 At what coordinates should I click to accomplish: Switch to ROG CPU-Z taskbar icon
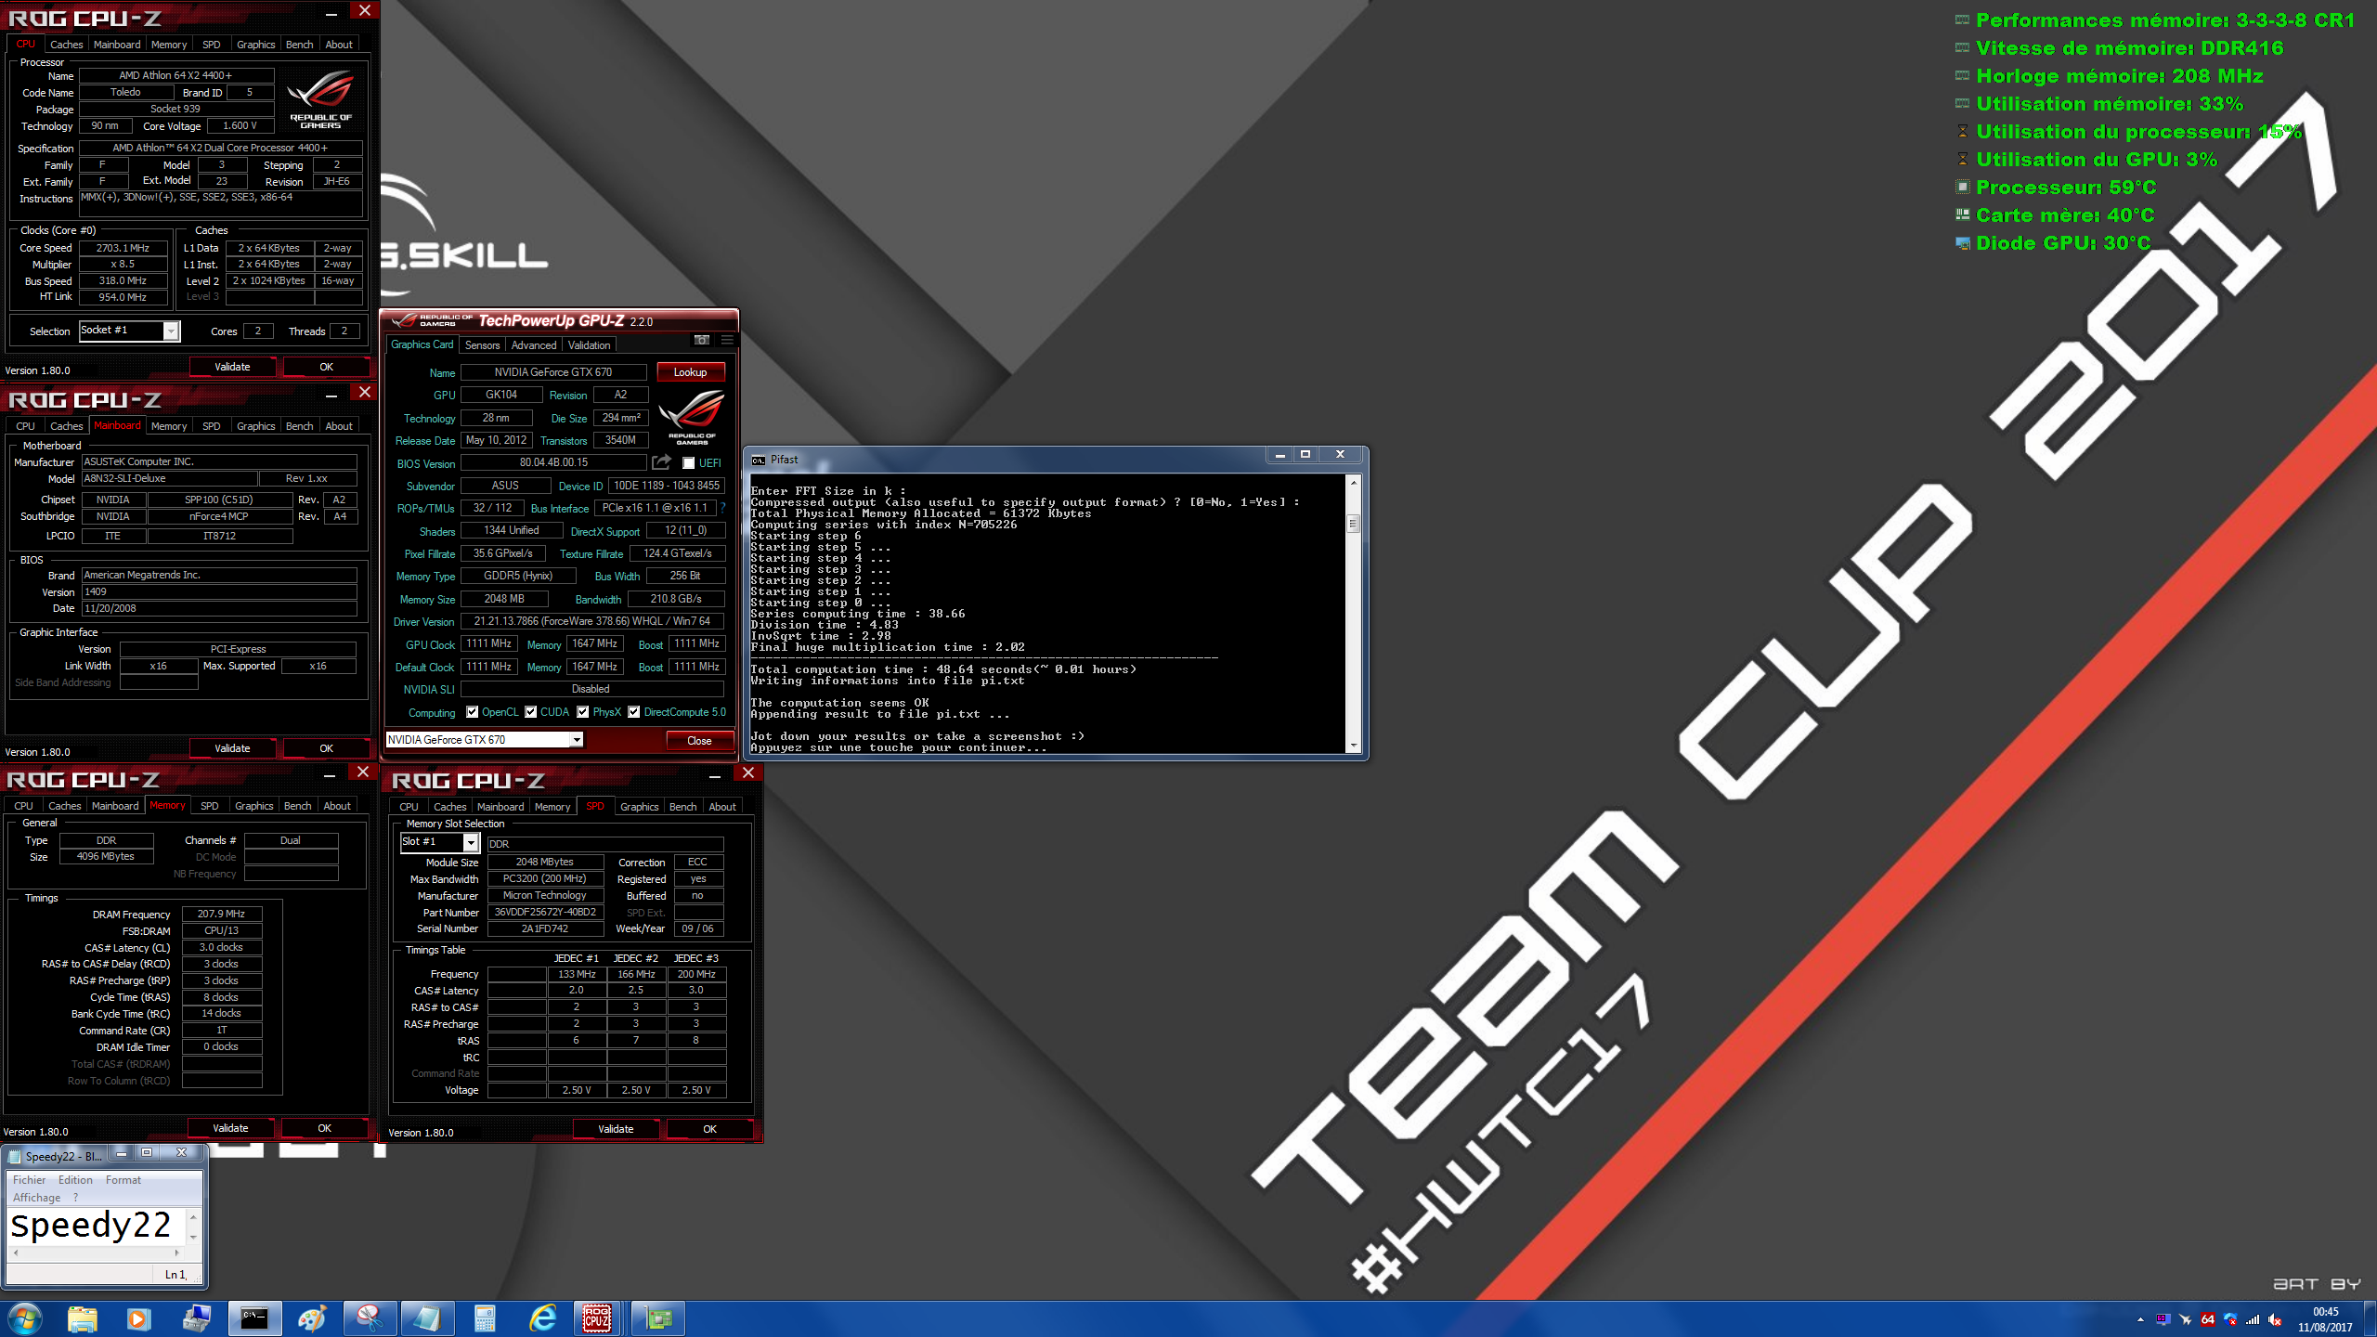(597, 1318)
